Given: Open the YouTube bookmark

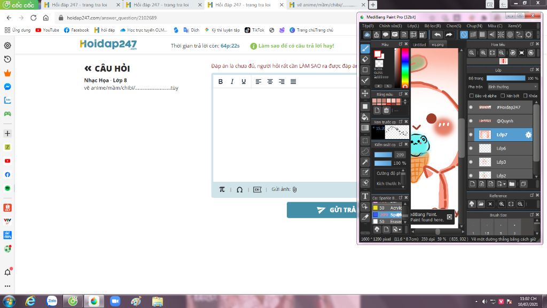Looking at the screenshot, I should click(x=47, y=30).
